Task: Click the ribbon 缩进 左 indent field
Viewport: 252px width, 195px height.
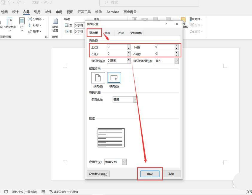Action: [x=79, y=25]
